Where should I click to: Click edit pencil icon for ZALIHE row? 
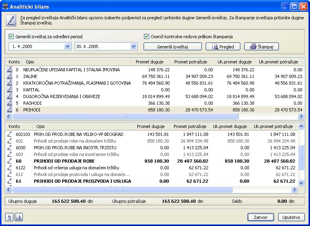pos(10,76)
